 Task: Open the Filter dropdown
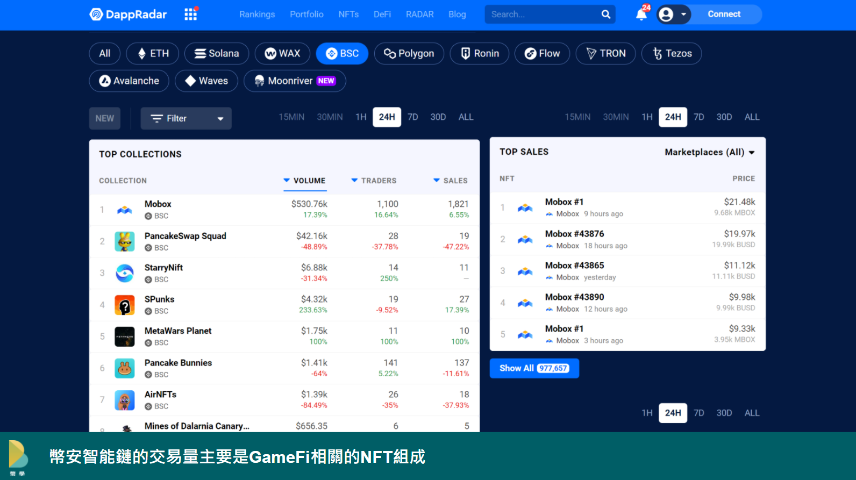tap(186, 118)
